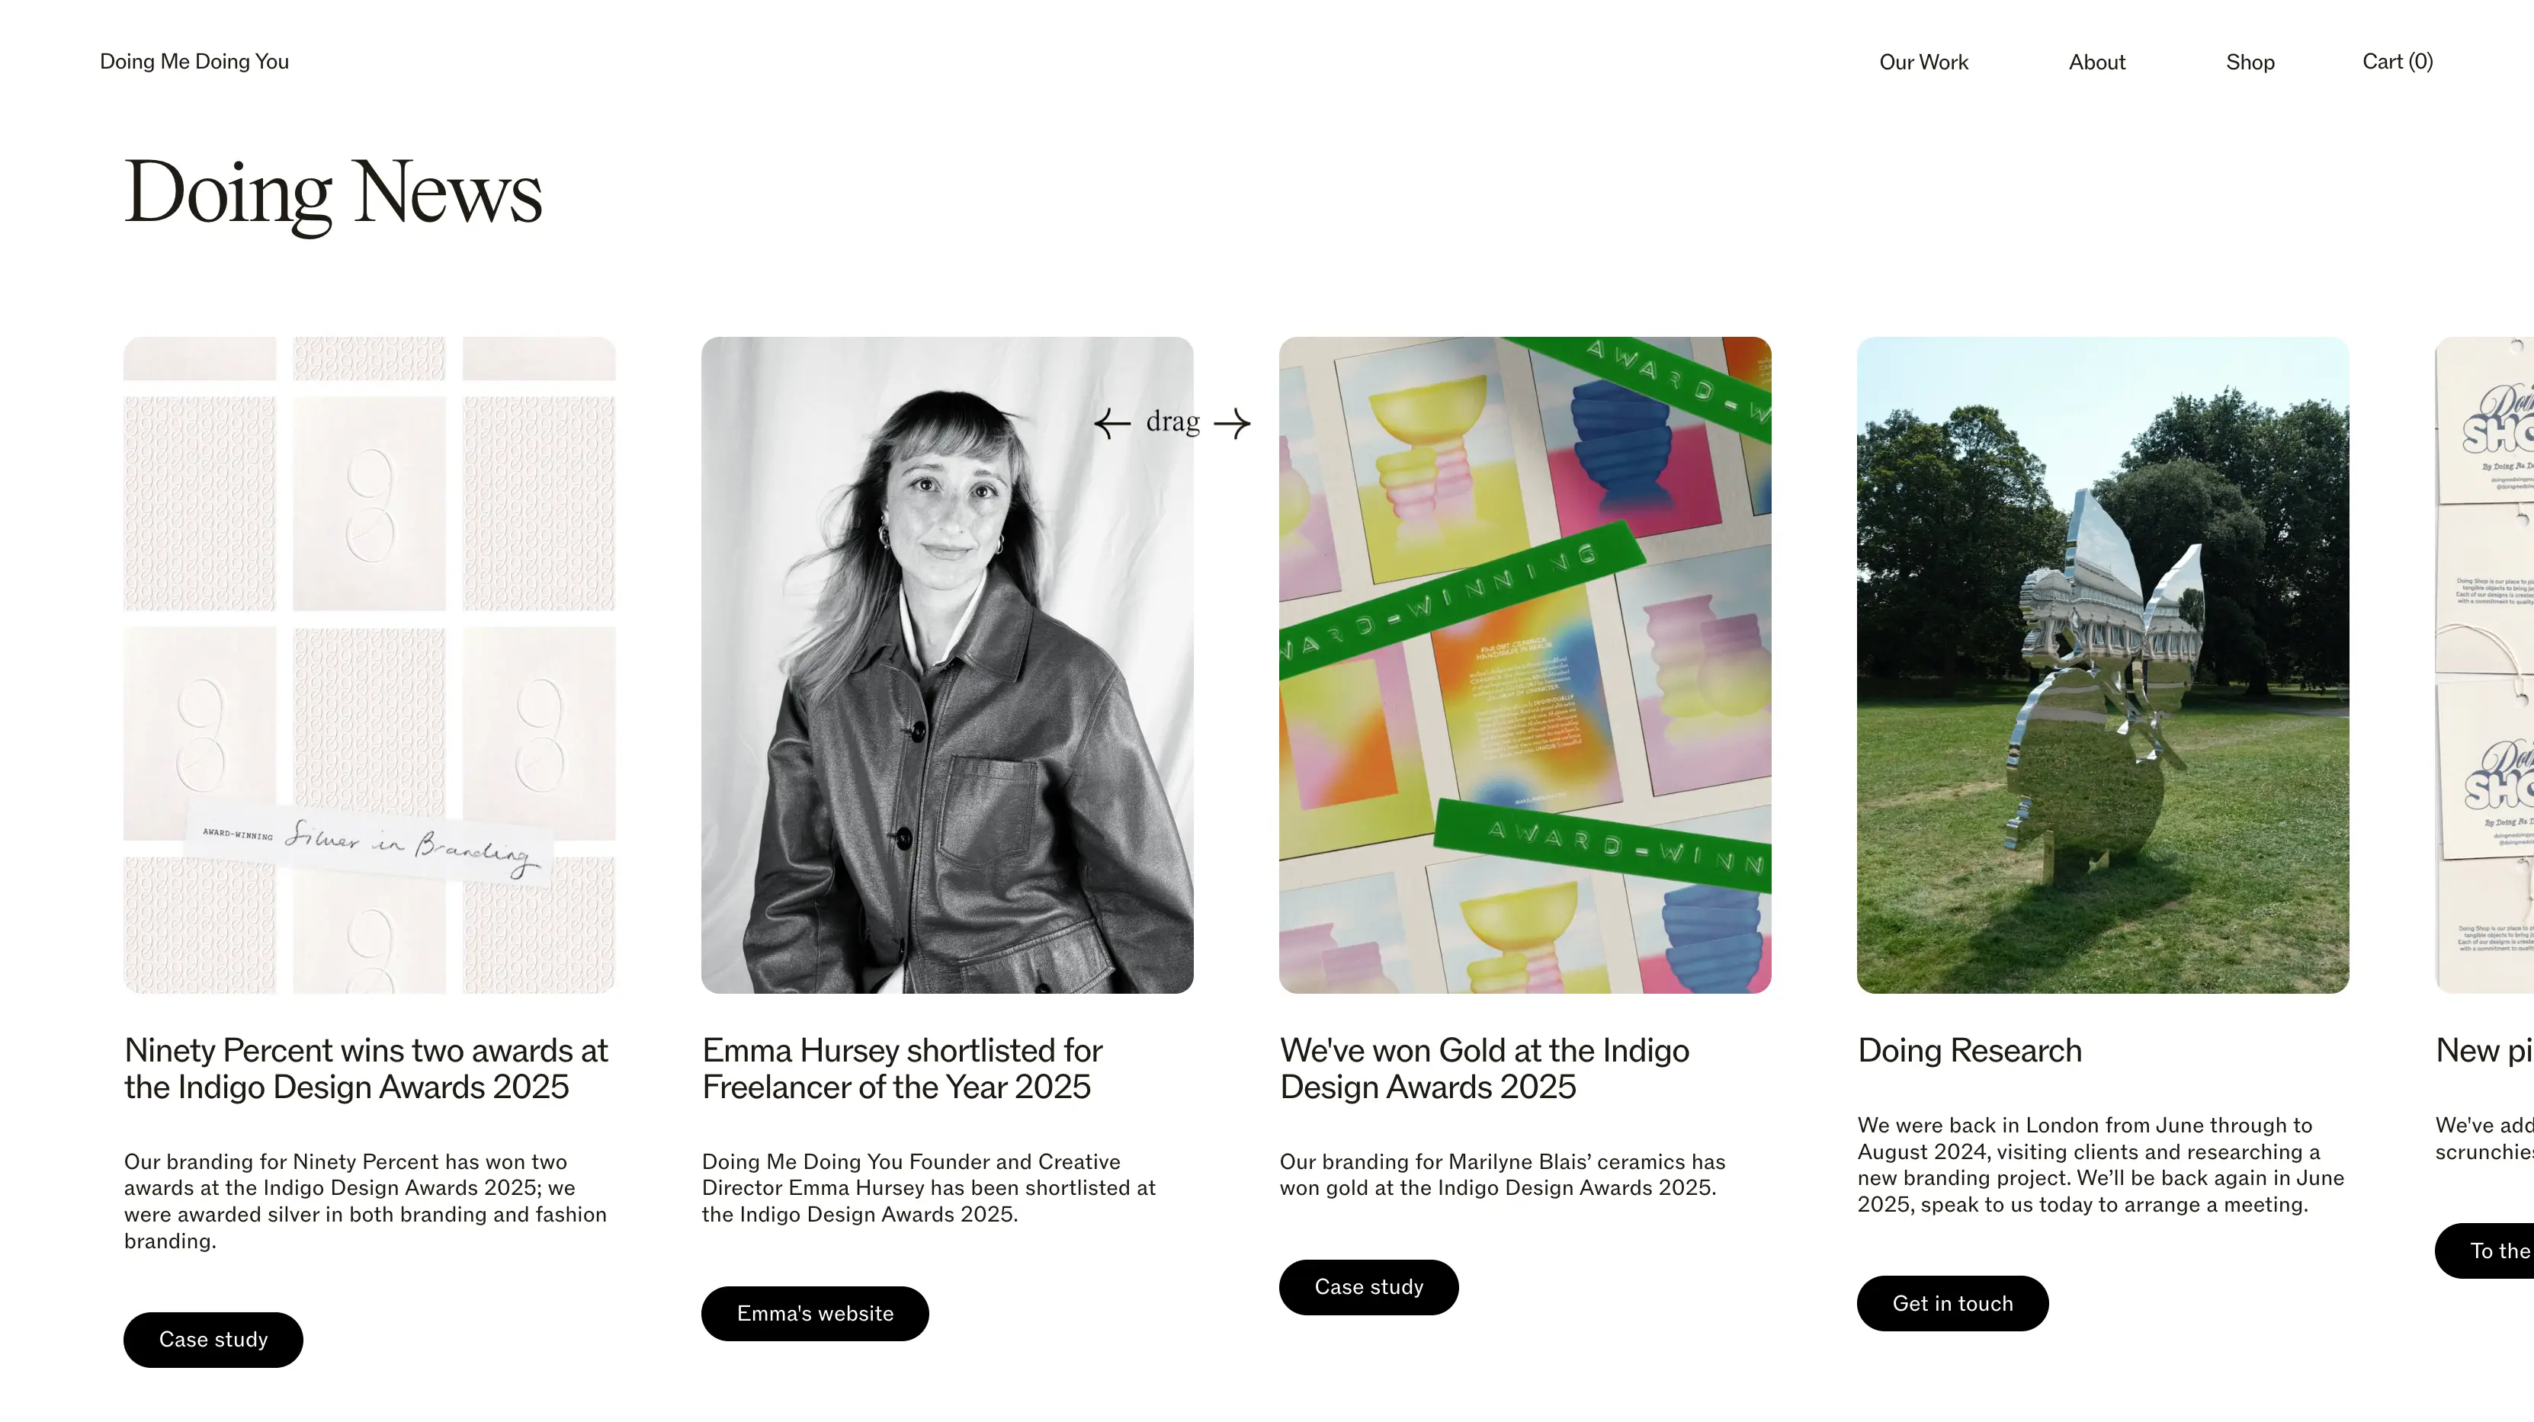
Task: Open the Silver in Branding embossed cards image
Action: pos(370,665)
